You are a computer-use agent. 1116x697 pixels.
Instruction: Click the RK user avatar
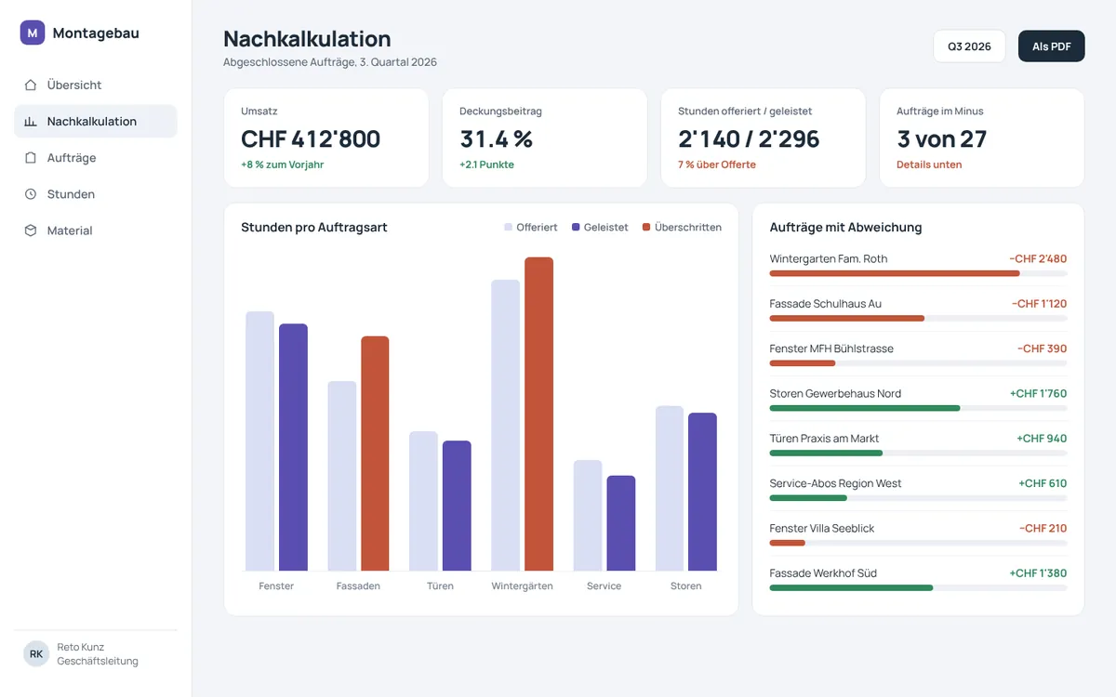(36, 654)
